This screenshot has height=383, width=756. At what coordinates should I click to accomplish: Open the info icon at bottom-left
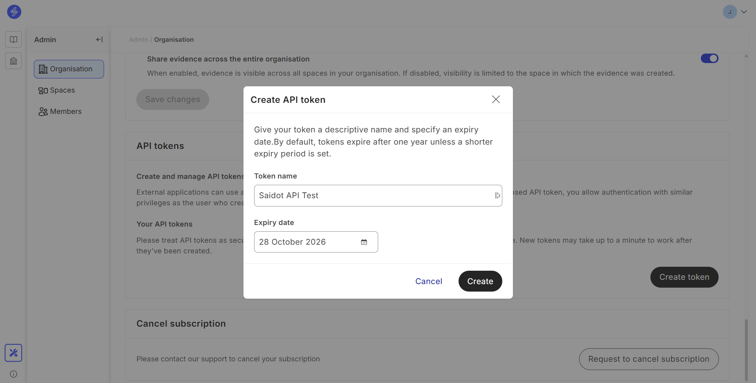point(13,374)
